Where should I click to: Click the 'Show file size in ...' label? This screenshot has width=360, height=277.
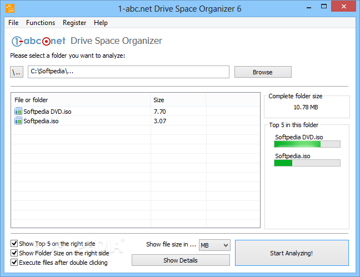tap(171, 244)
